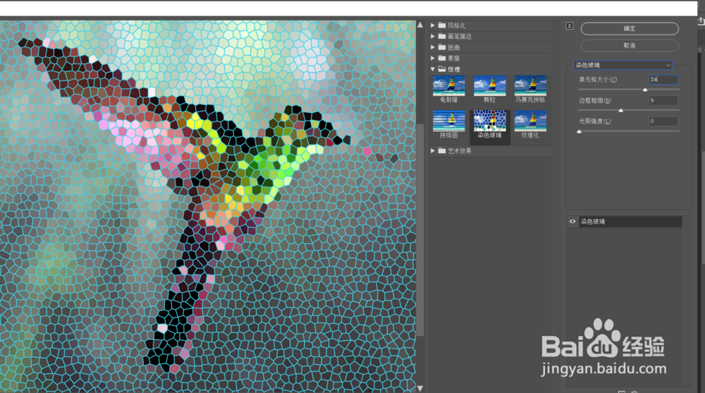Open the 染色玻璃 filter type dropdown

pos(623,65)
